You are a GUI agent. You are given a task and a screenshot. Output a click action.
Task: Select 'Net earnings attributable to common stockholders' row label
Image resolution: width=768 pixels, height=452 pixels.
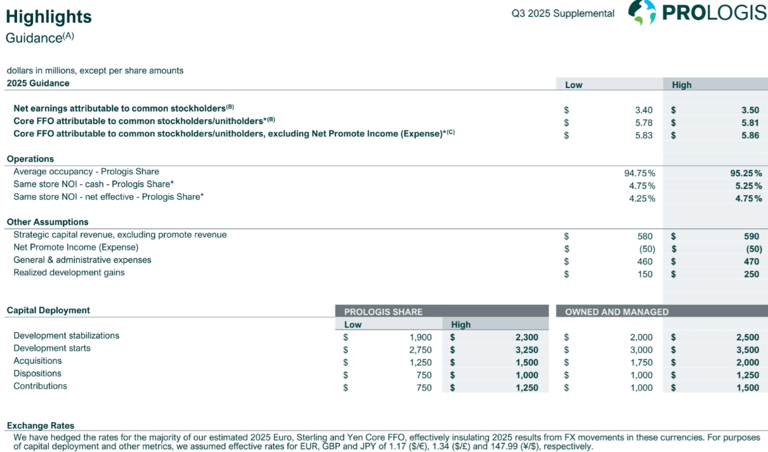click(124, 108)
